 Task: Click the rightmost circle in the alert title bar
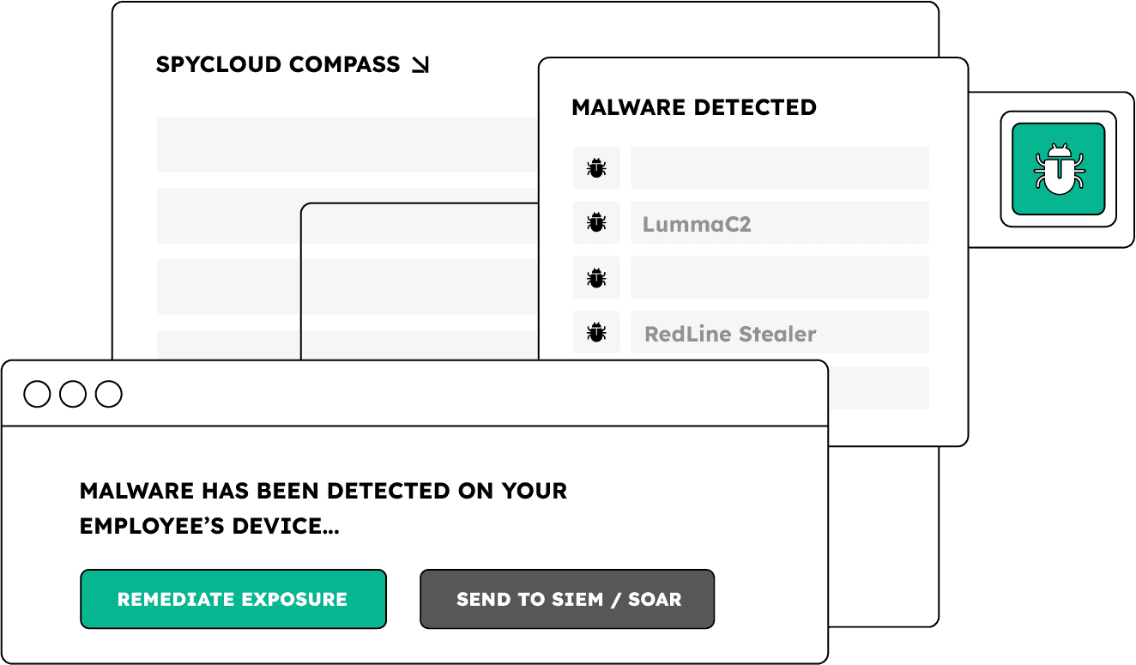109,395
